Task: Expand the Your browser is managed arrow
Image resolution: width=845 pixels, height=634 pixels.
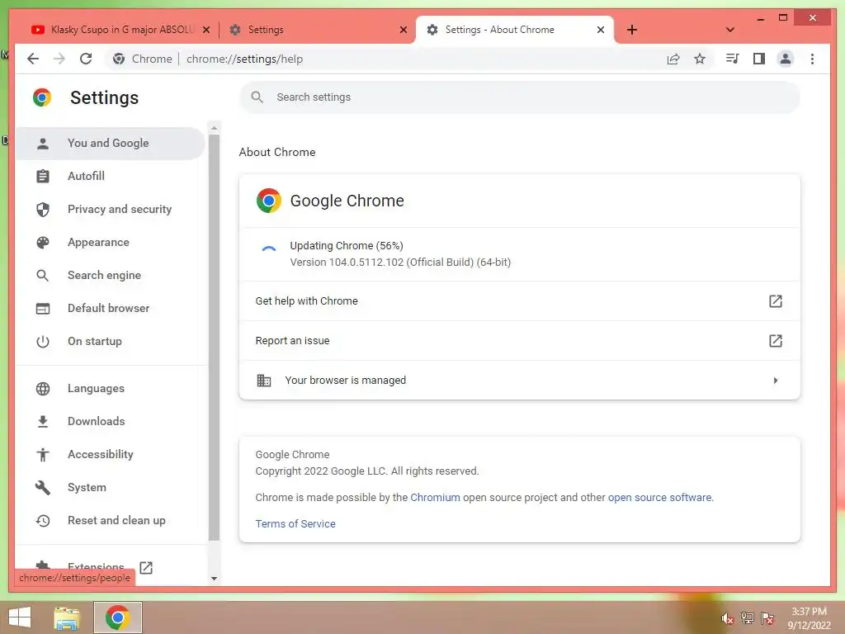Action: [775, 380]
